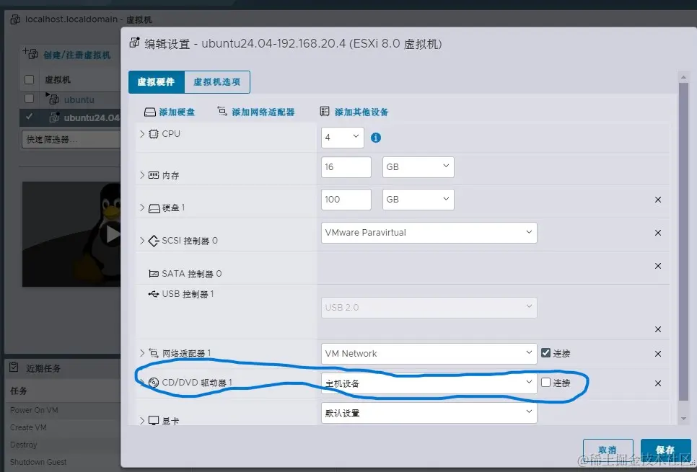Expand the memory settings row
The width and height of the screenshot is (697, 472).
142,175
